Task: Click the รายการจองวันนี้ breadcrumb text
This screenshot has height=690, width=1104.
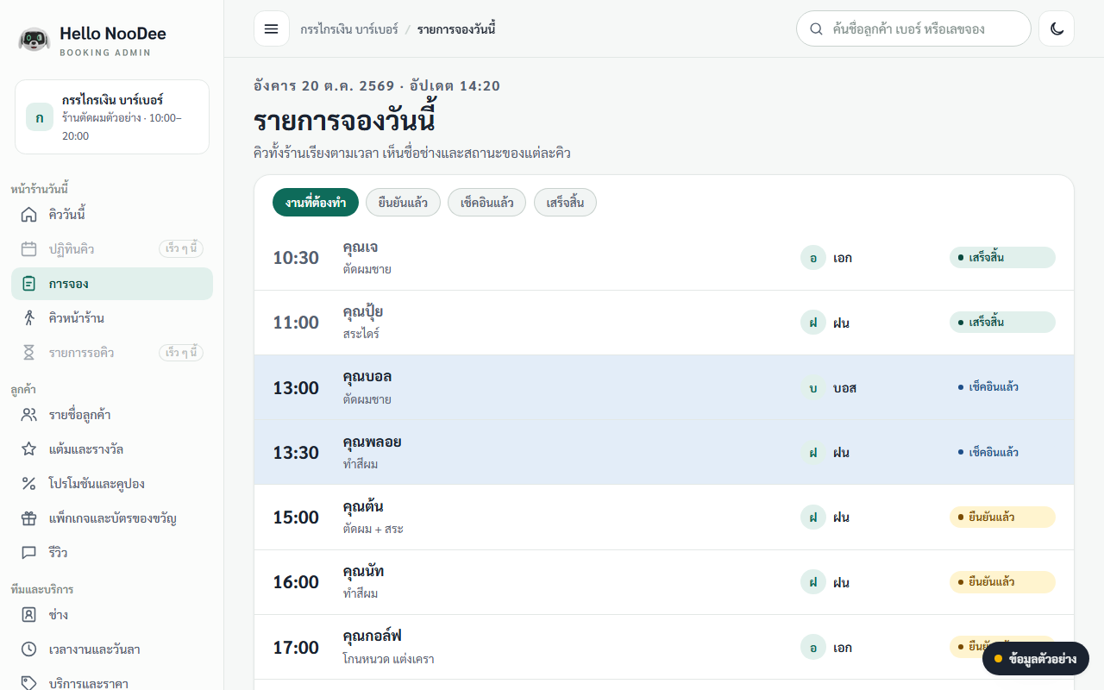Action: click(x=456, y=29)
